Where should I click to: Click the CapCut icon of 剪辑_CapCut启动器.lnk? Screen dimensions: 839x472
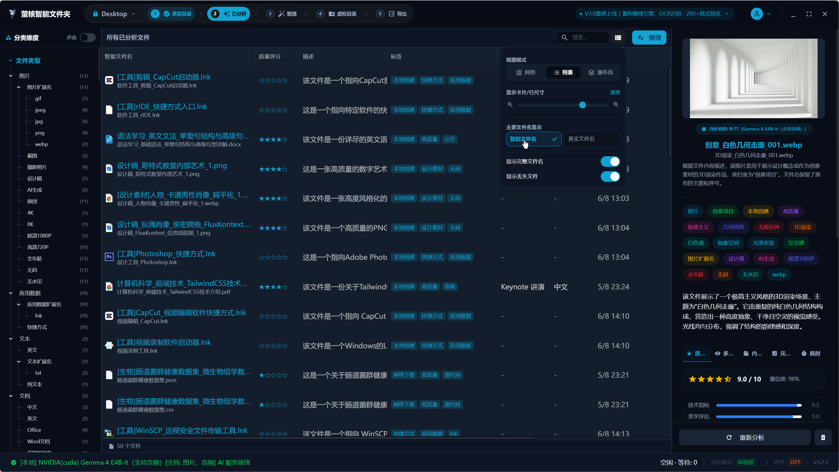pyautogui.click(x=109, y=80)
